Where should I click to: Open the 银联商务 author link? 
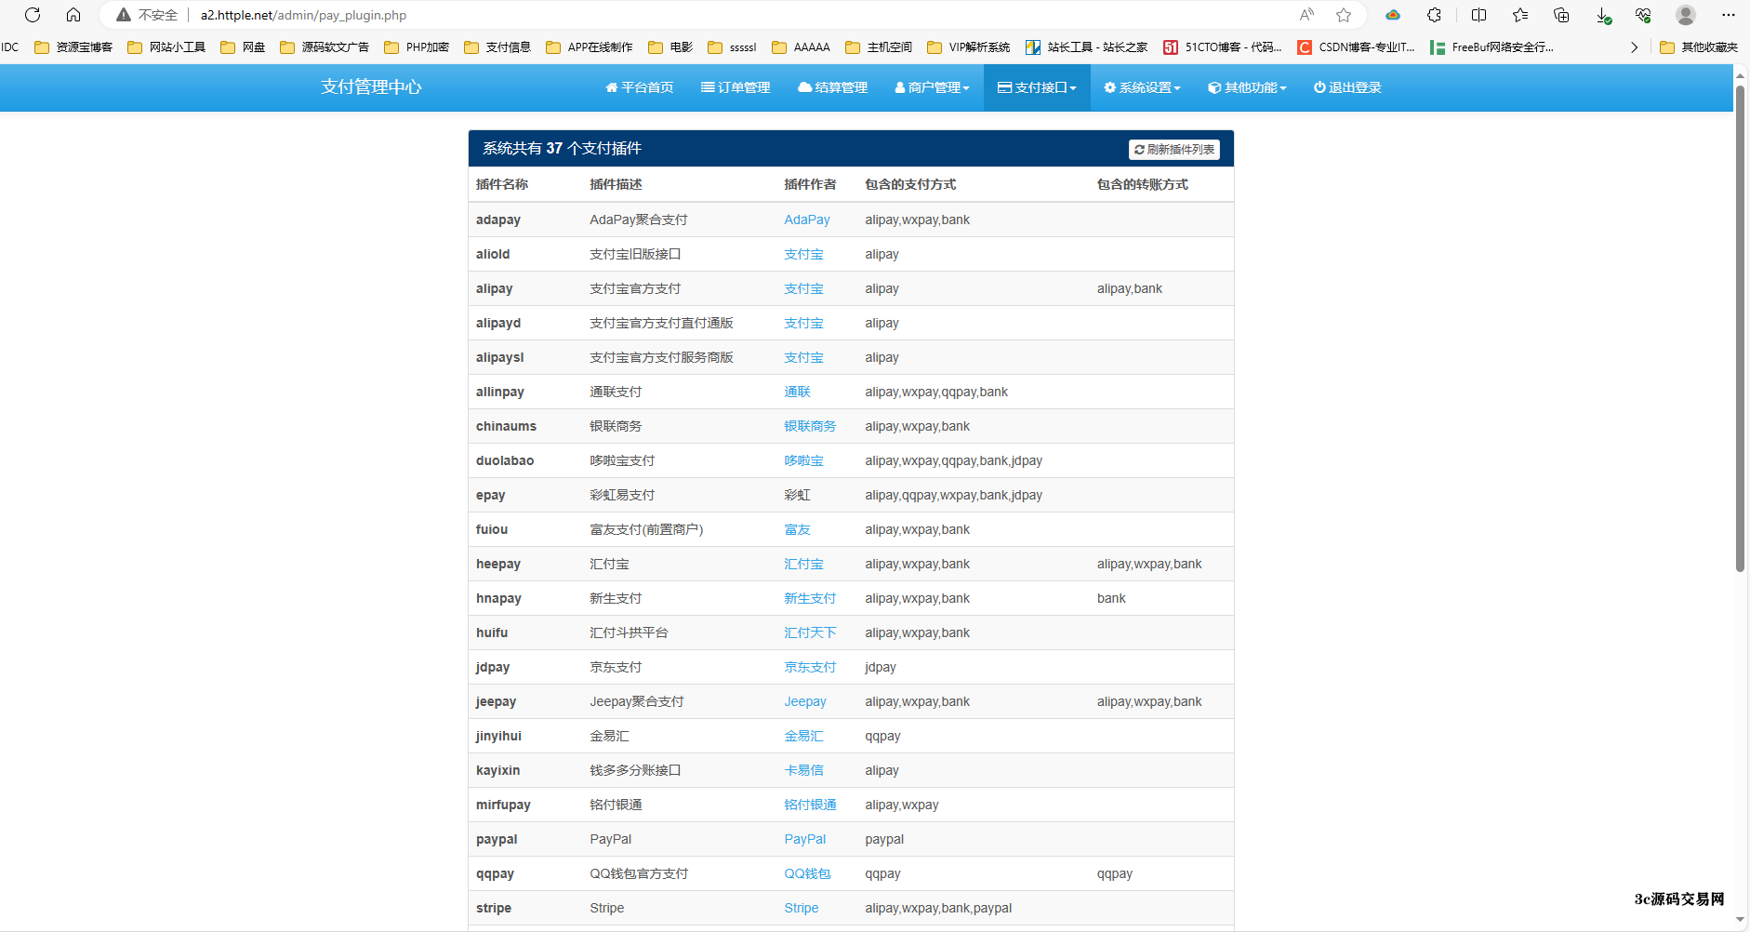(x=810, y=426)
